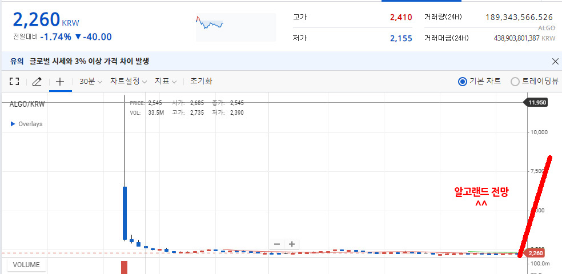The width and height of the screenshot is (562, 274).
Task: Click the fullscreen chart icon
Action: [x=14, y=82]
